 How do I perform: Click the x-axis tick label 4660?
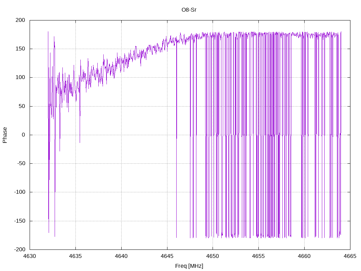[x=304, y=256]
